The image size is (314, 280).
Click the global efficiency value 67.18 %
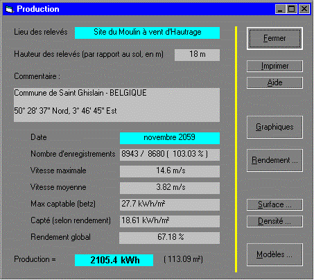[170, 238]
